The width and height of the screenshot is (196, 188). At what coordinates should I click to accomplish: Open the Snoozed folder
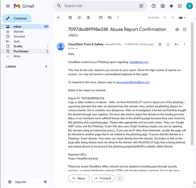[25, 36]
